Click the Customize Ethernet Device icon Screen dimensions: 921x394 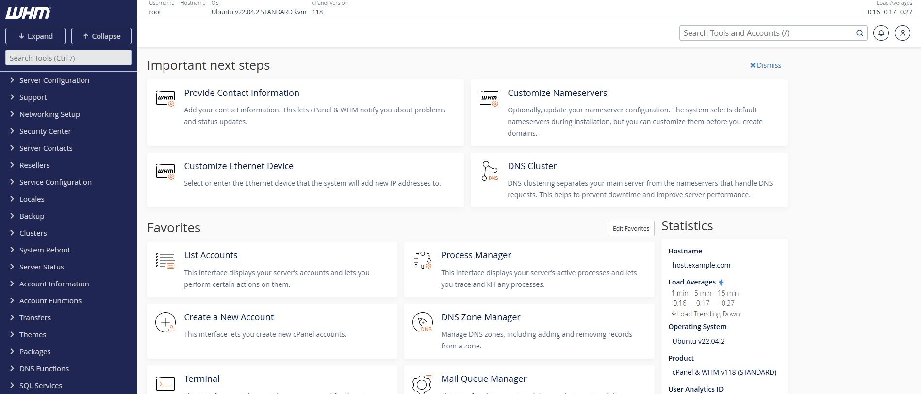click(x=165, y=172)
